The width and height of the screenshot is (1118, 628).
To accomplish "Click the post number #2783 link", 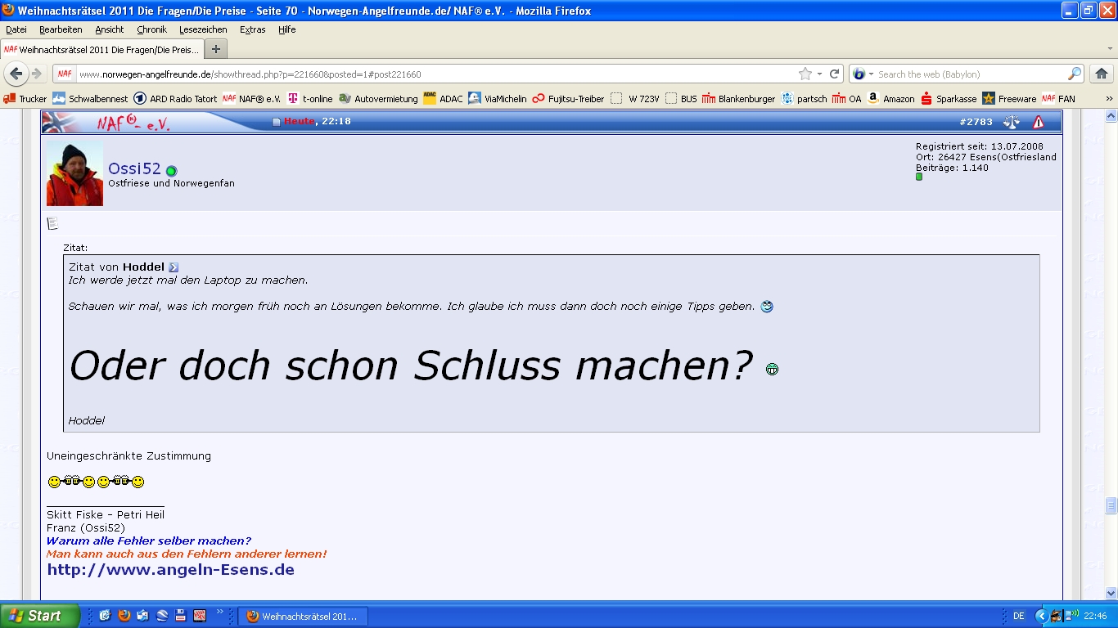I will 976,122.
